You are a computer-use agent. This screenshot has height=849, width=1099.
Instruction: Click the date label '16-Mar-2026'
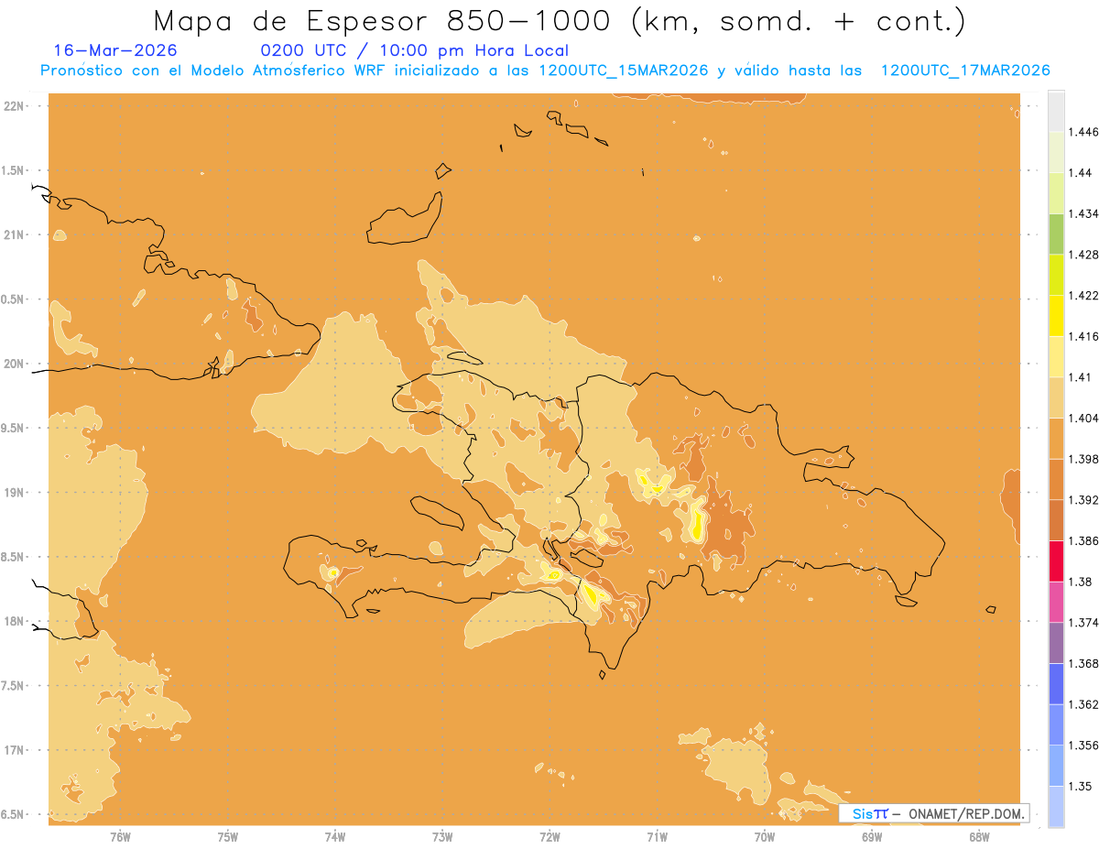[115, 50]
